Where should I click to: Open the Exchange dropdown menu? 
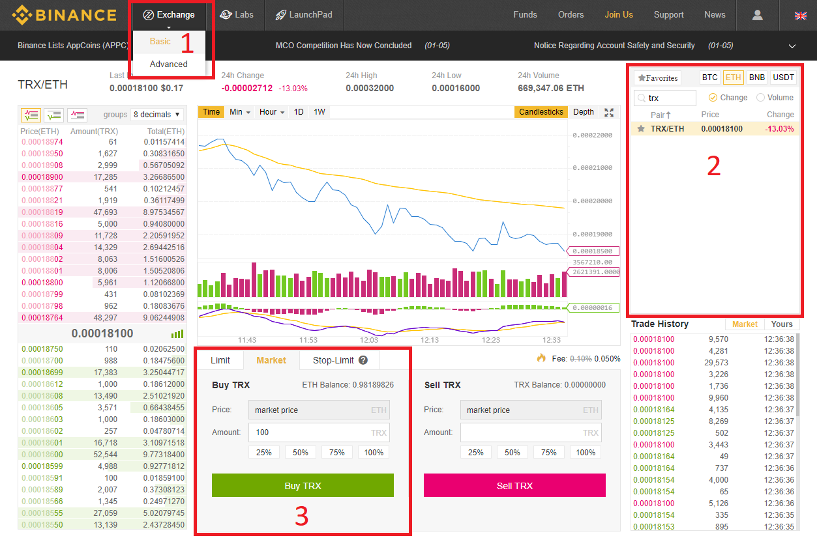tap(169, 15)
